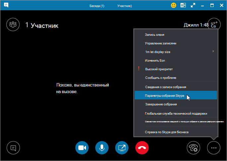Viewport: 227px width, 161px height.
Task: Expand the 1m let display size submenu
Action: pyautogui.click(x=176, y=52)
